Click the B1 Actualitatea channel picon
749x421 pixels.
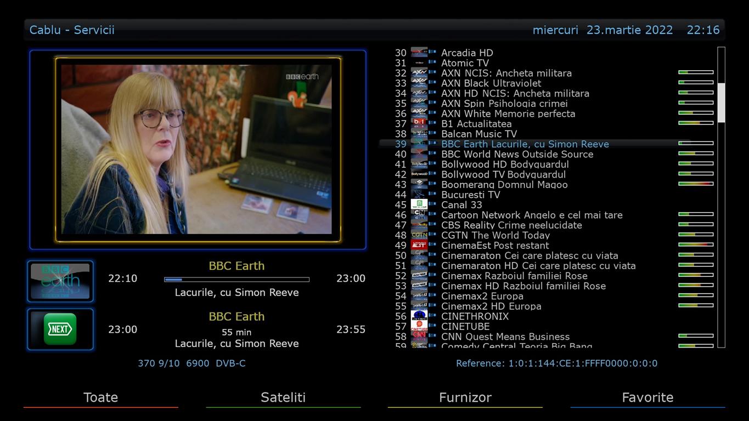419,124
